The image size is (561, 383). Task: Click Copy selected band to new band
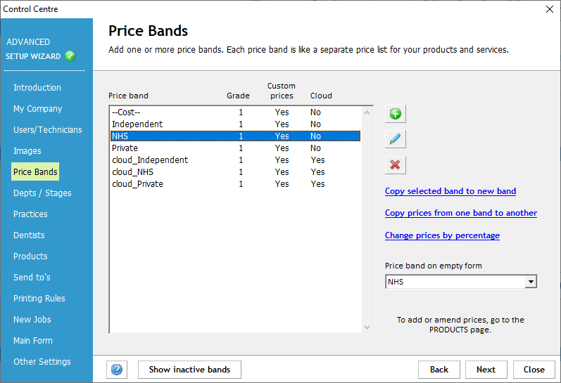pos(450,191)
